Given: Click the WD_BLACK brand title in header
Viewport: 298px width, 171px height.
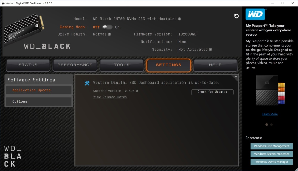Looking at the screenshot, I should pyautogui.click(x=47, y=46).
